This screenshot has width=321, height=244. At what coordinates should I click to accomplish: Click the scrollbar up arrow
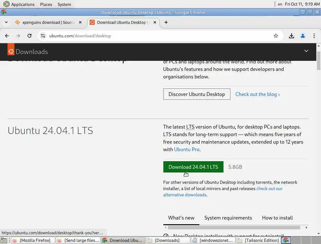click(318, 46)
